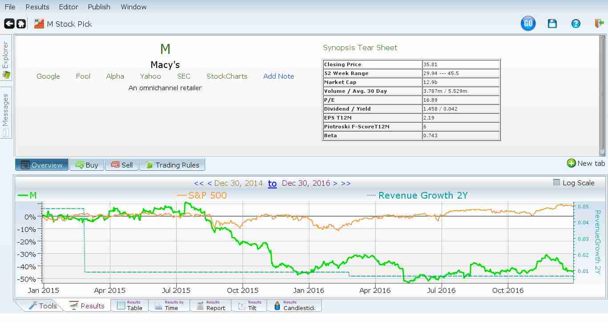Add a new tab with the plus icon
This screenshot has height=323, width=608.
tap(571, 163)
